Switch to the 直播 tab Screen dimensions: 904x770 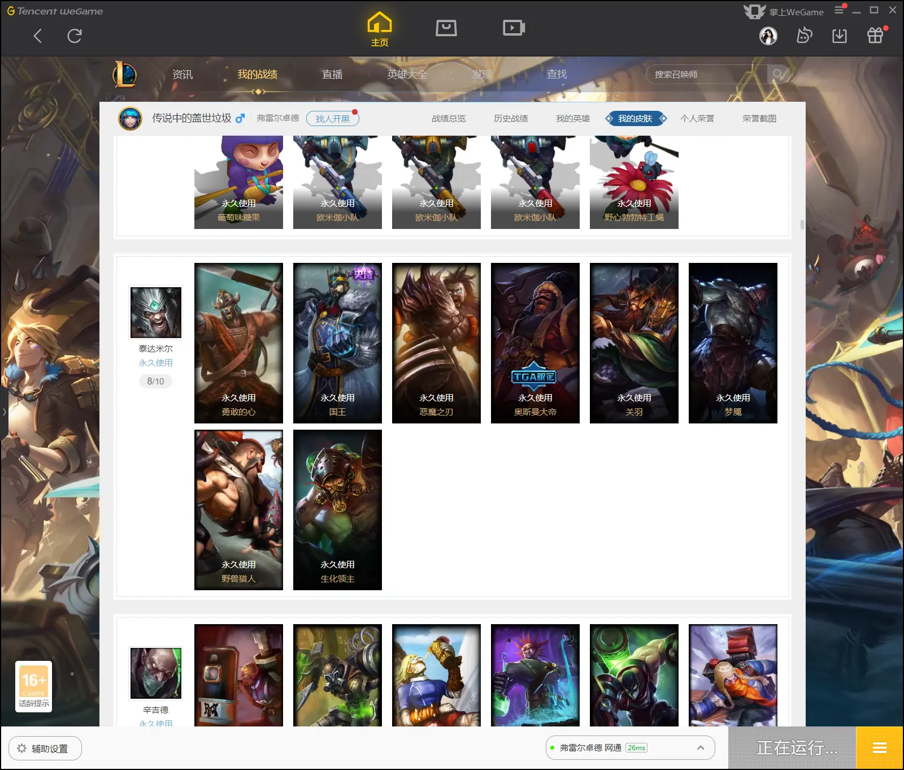(x=332, y=74)
